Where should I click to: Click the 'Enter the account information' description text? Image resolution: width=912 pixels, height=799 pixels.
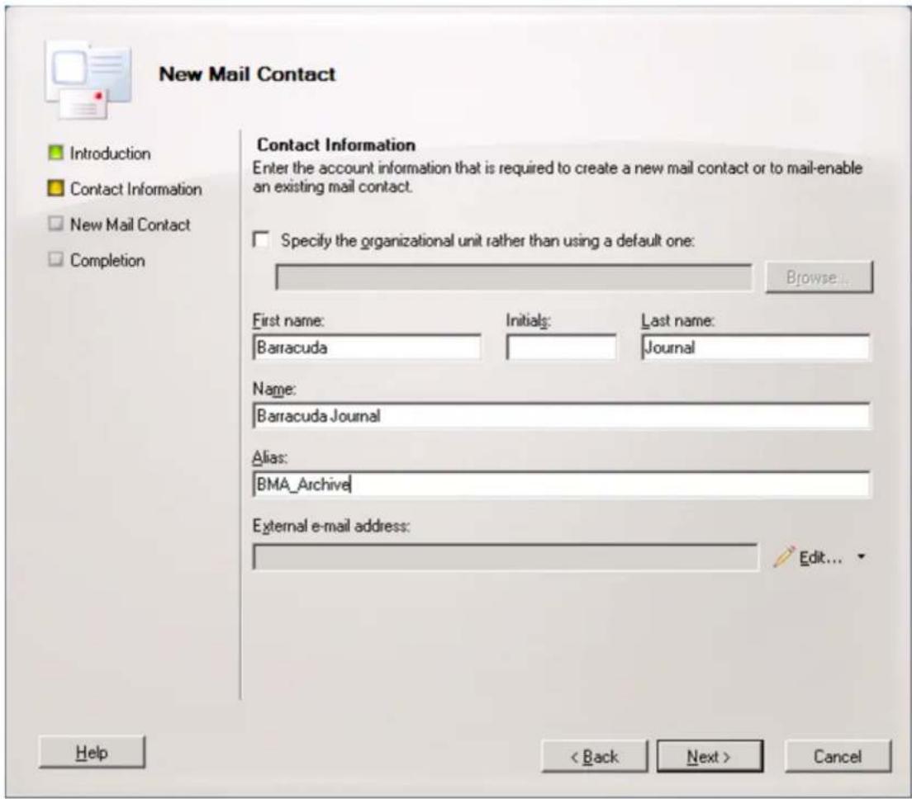pos(558,177)
